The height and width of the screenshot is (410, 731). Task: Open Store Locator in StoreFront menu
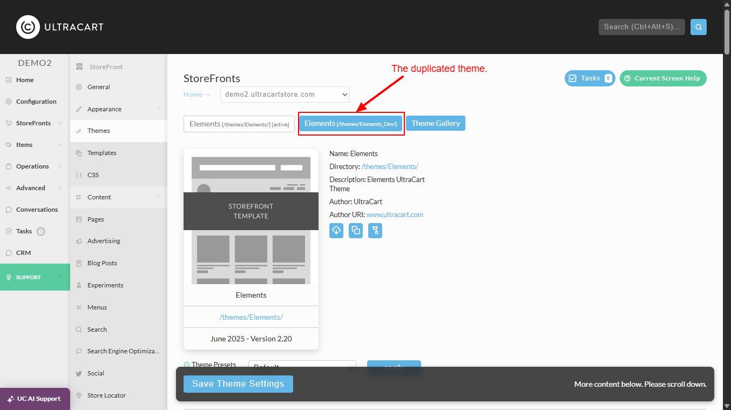coord(106,395)
